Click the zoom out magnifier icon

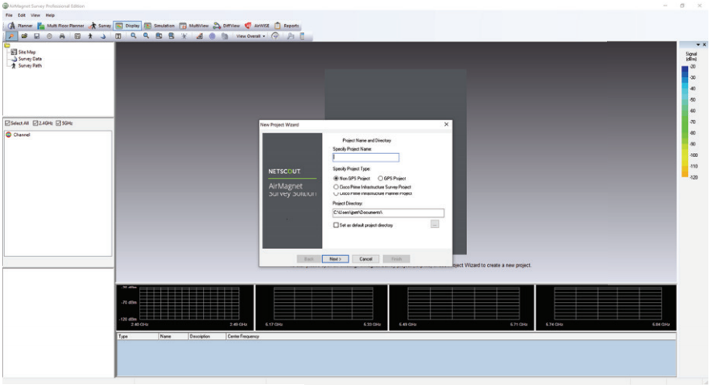pyautogui.click(x=146, y=35)
